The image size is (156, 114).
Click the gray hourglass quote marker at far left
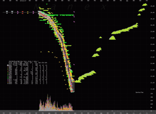click(7, 12)
